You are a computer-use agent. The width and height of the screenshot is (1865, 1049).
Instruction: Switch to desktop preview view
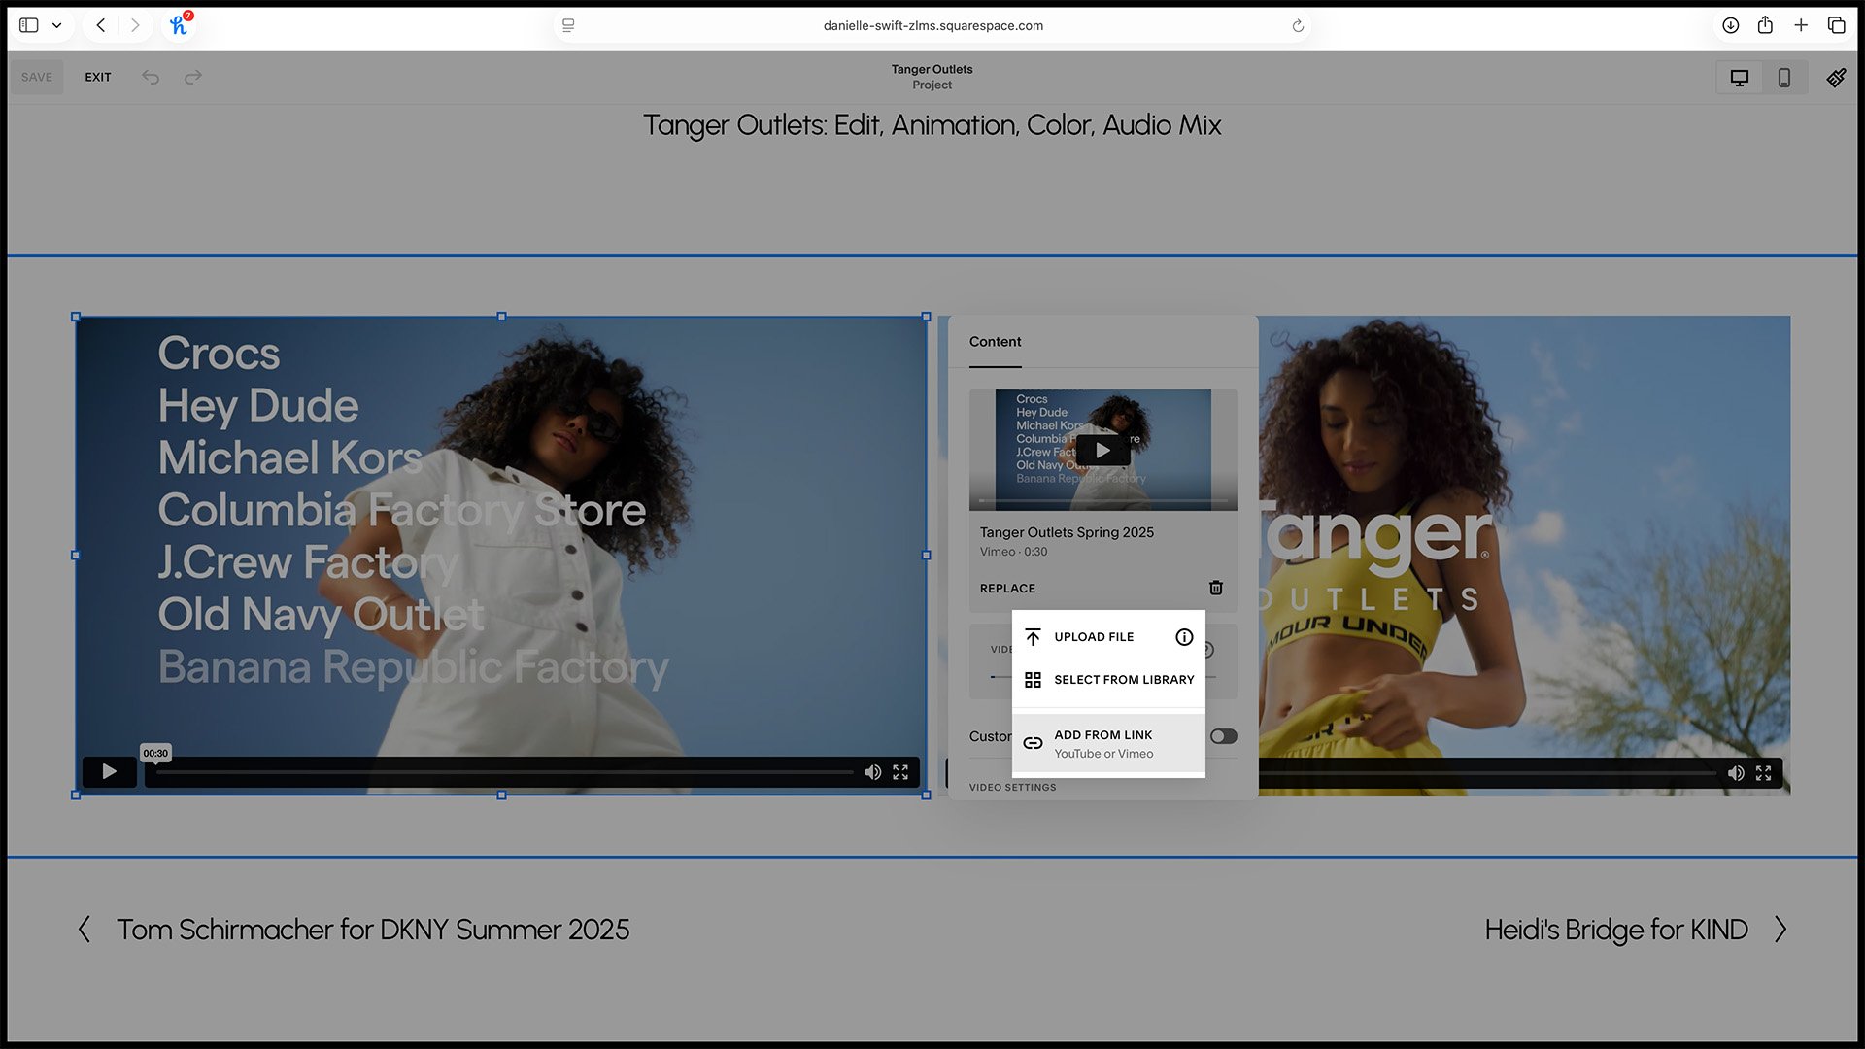(x=1739, y=78)
